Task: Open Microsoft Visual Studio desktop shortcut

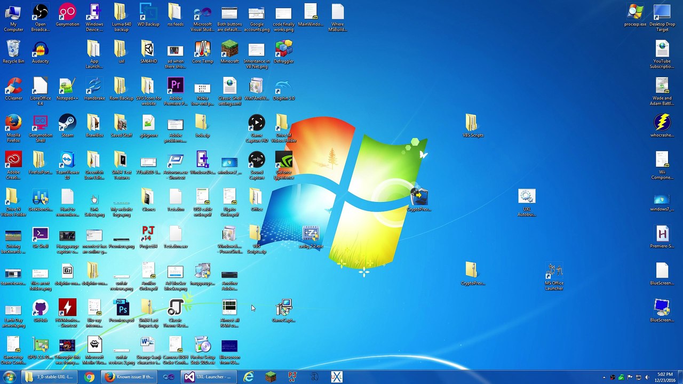Action: (202, 18)
